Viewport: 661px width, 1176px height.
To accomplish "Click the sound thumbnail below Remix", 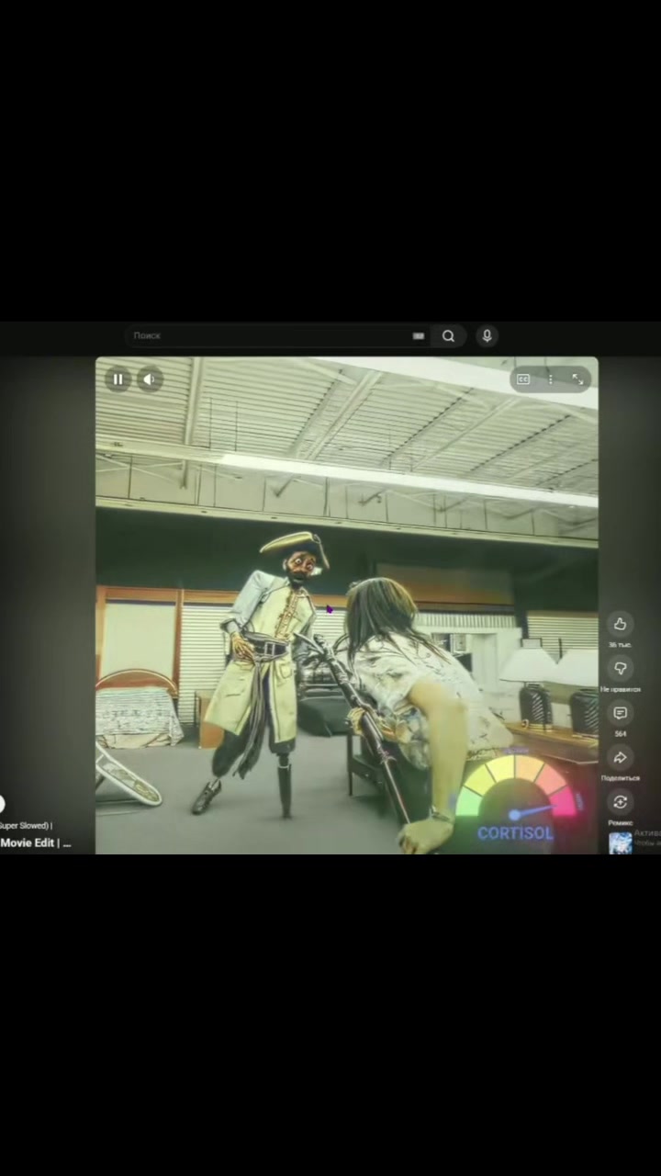I will pos(621,842).
